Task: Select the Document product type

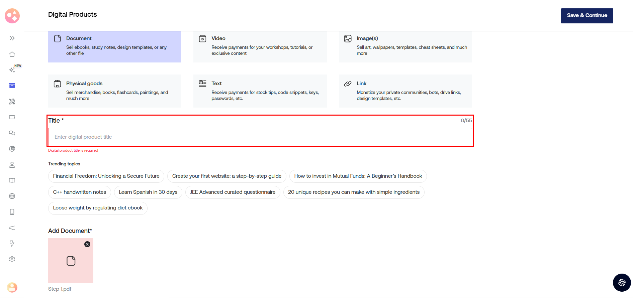Action: (x=115, y=46)
